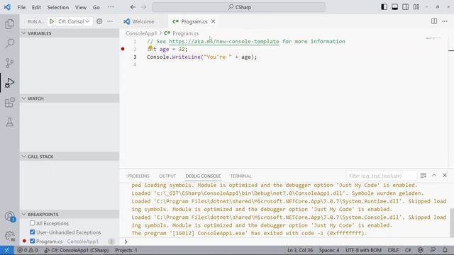The width and height of the screenshot is (454, 255).
Task: Open notifications bell in status bar
Action: point(445,250)
